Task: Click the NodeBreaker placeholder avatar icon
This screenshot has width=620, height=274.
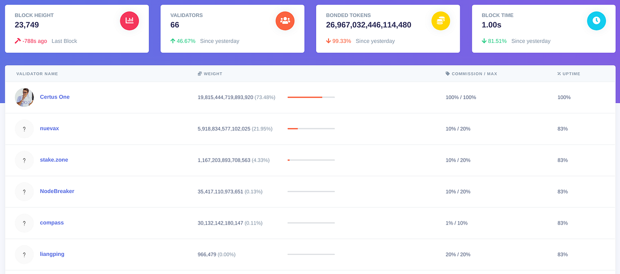Action: (24, 191)
